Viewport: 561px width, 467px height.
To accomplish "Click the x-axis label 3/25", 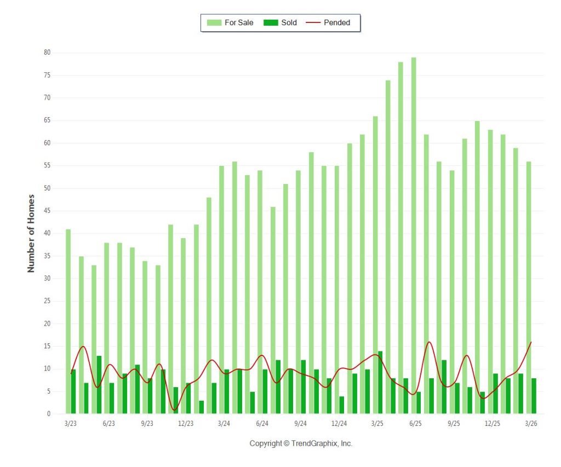I will pos(377,423).
